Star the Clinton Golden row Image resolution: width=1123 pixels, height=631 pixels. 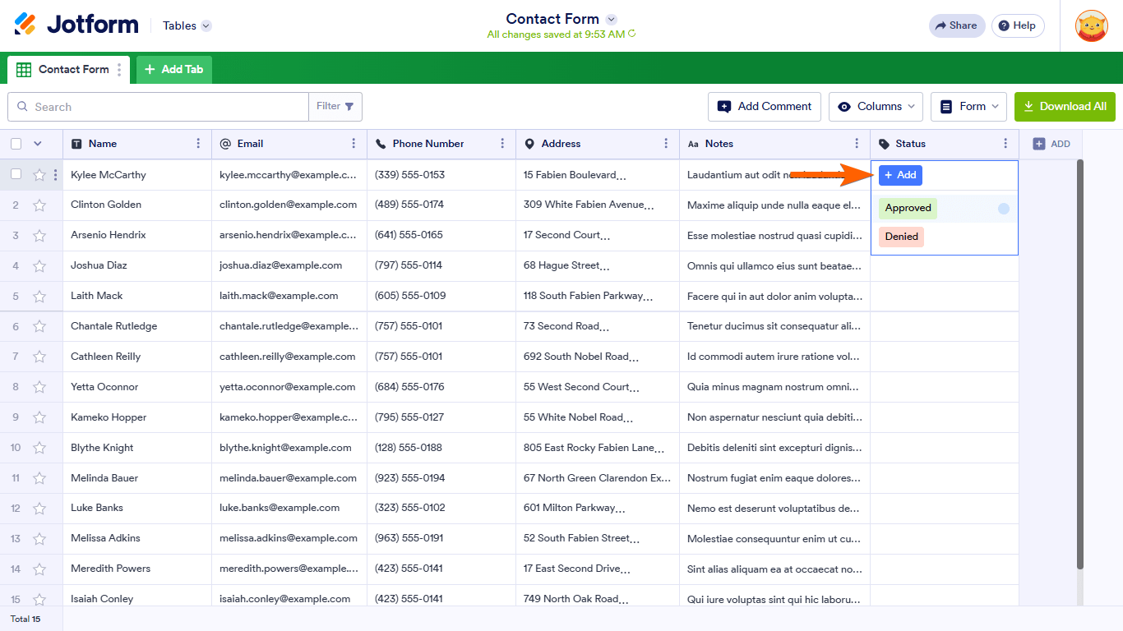click(39, 205)
